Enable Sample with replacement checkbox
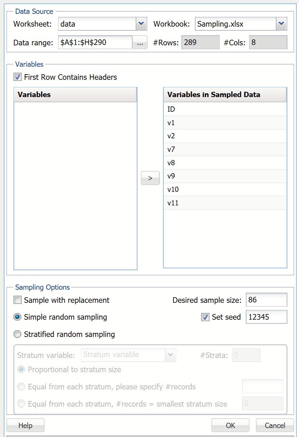 tap(18, 300)
